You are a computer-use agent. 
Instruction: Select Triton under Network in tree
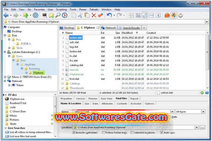click(x=20, y=85)
